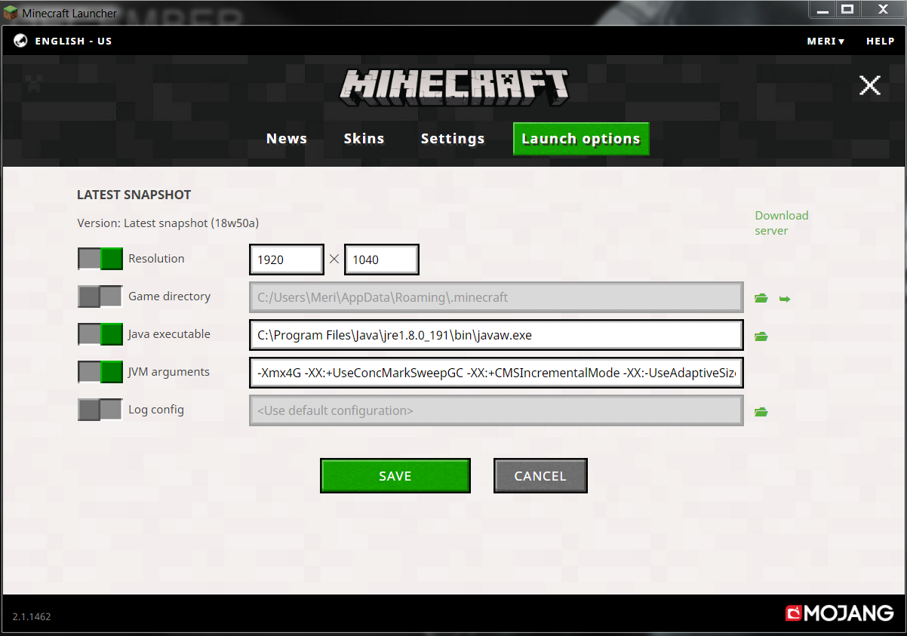Minimize the Minecraft Launcher window

823,9
